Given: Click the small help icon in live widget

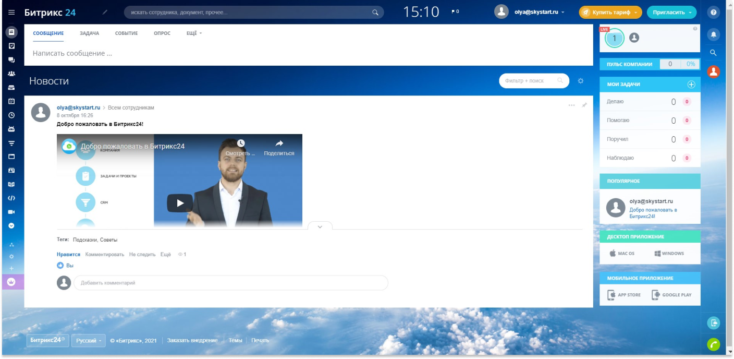Looking at the screenshot, I should [x=695, y=29].
